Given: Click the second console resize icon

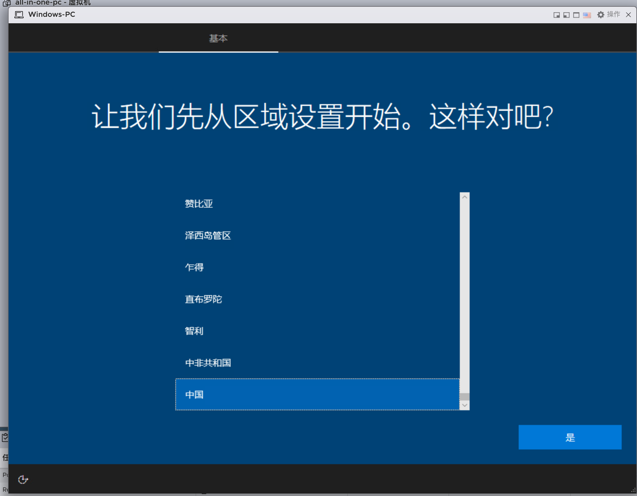Looking at the screenshot, I should click(x=566, y=15).
